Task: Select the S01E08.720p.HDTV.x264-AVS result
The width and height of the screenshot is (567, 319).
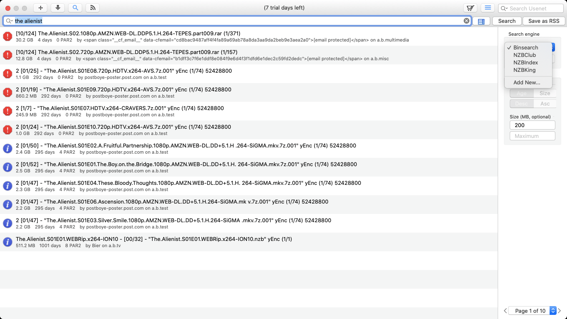Action: point(249,74)
